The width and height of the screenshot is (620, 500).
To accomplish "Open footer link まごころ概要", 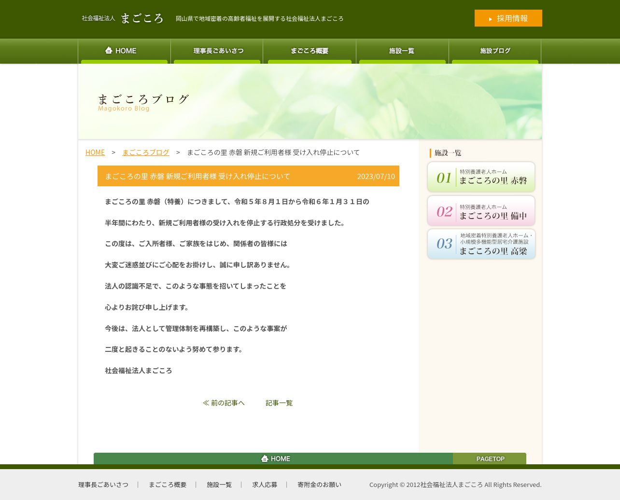I will pos(168,485).
